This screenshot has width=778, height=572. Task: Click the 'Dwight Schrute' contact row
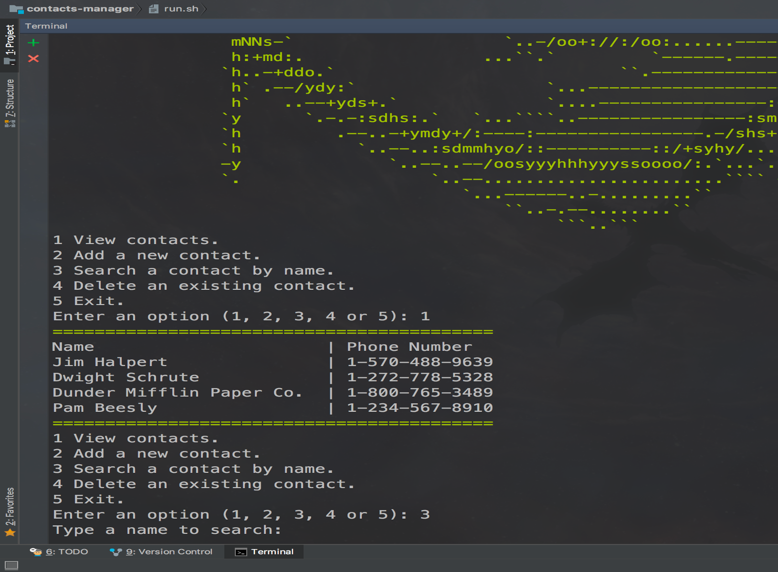[273, 378]
